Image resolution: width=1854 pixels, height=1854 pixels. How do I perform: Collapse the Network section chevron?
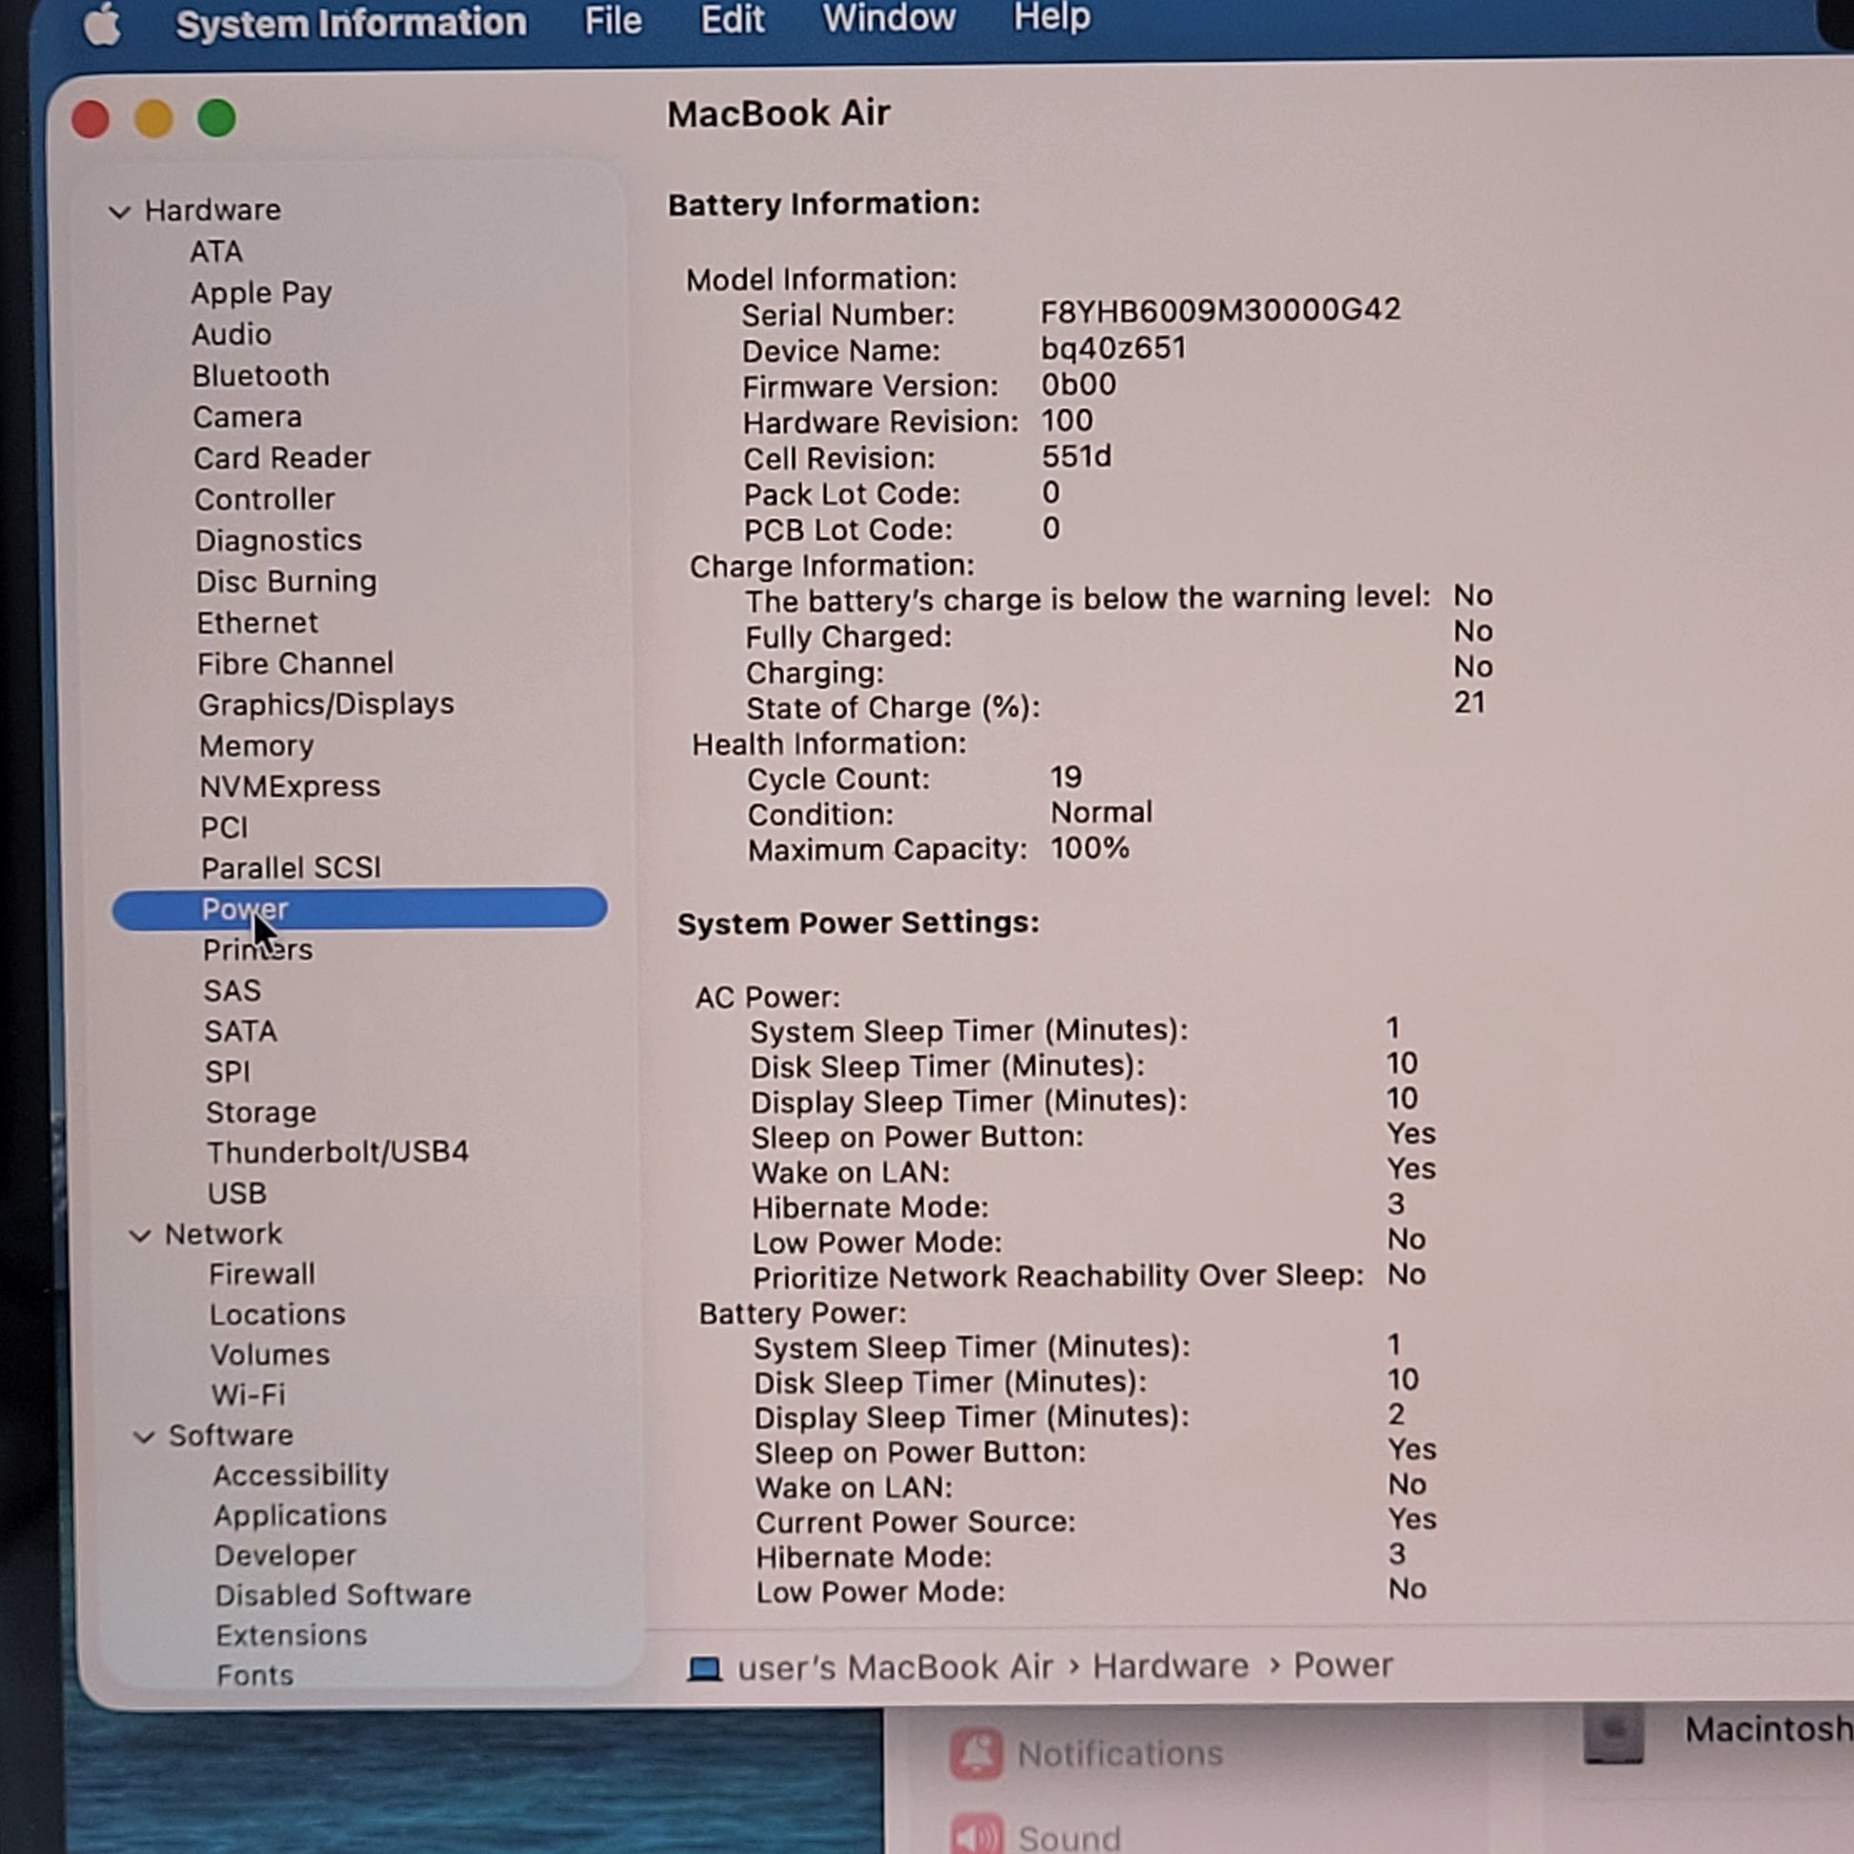pos(140,1235)
